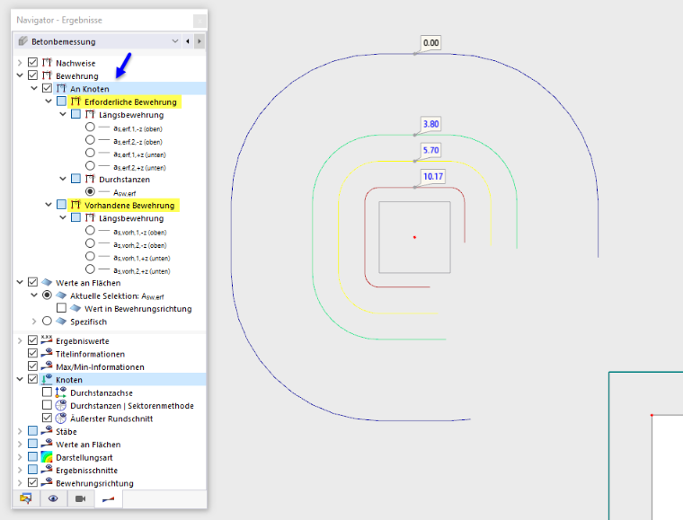Expand the Ergebnisschnitte node

[20, 470]
